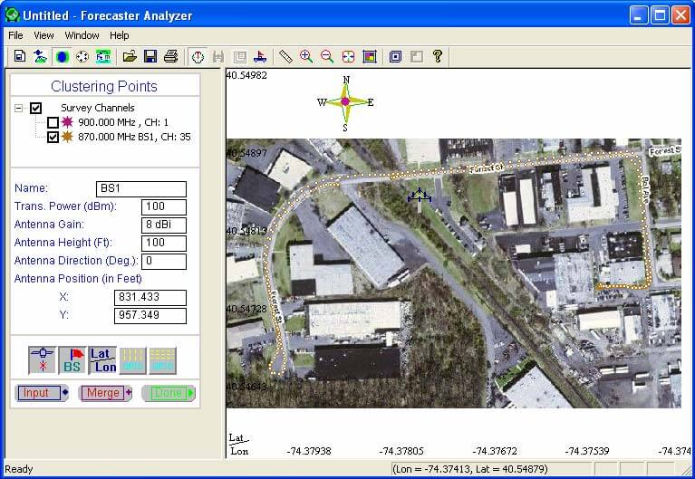
Task: Click the 40.54982 latitude label
Action: pyautogui.click(x=246, y=75)
